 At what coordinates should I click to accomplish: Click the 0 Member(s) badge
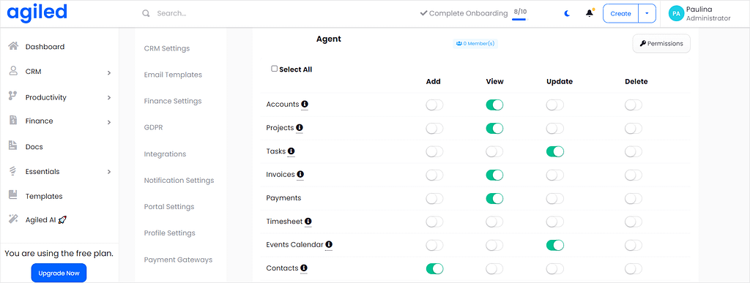click(475, 43)
